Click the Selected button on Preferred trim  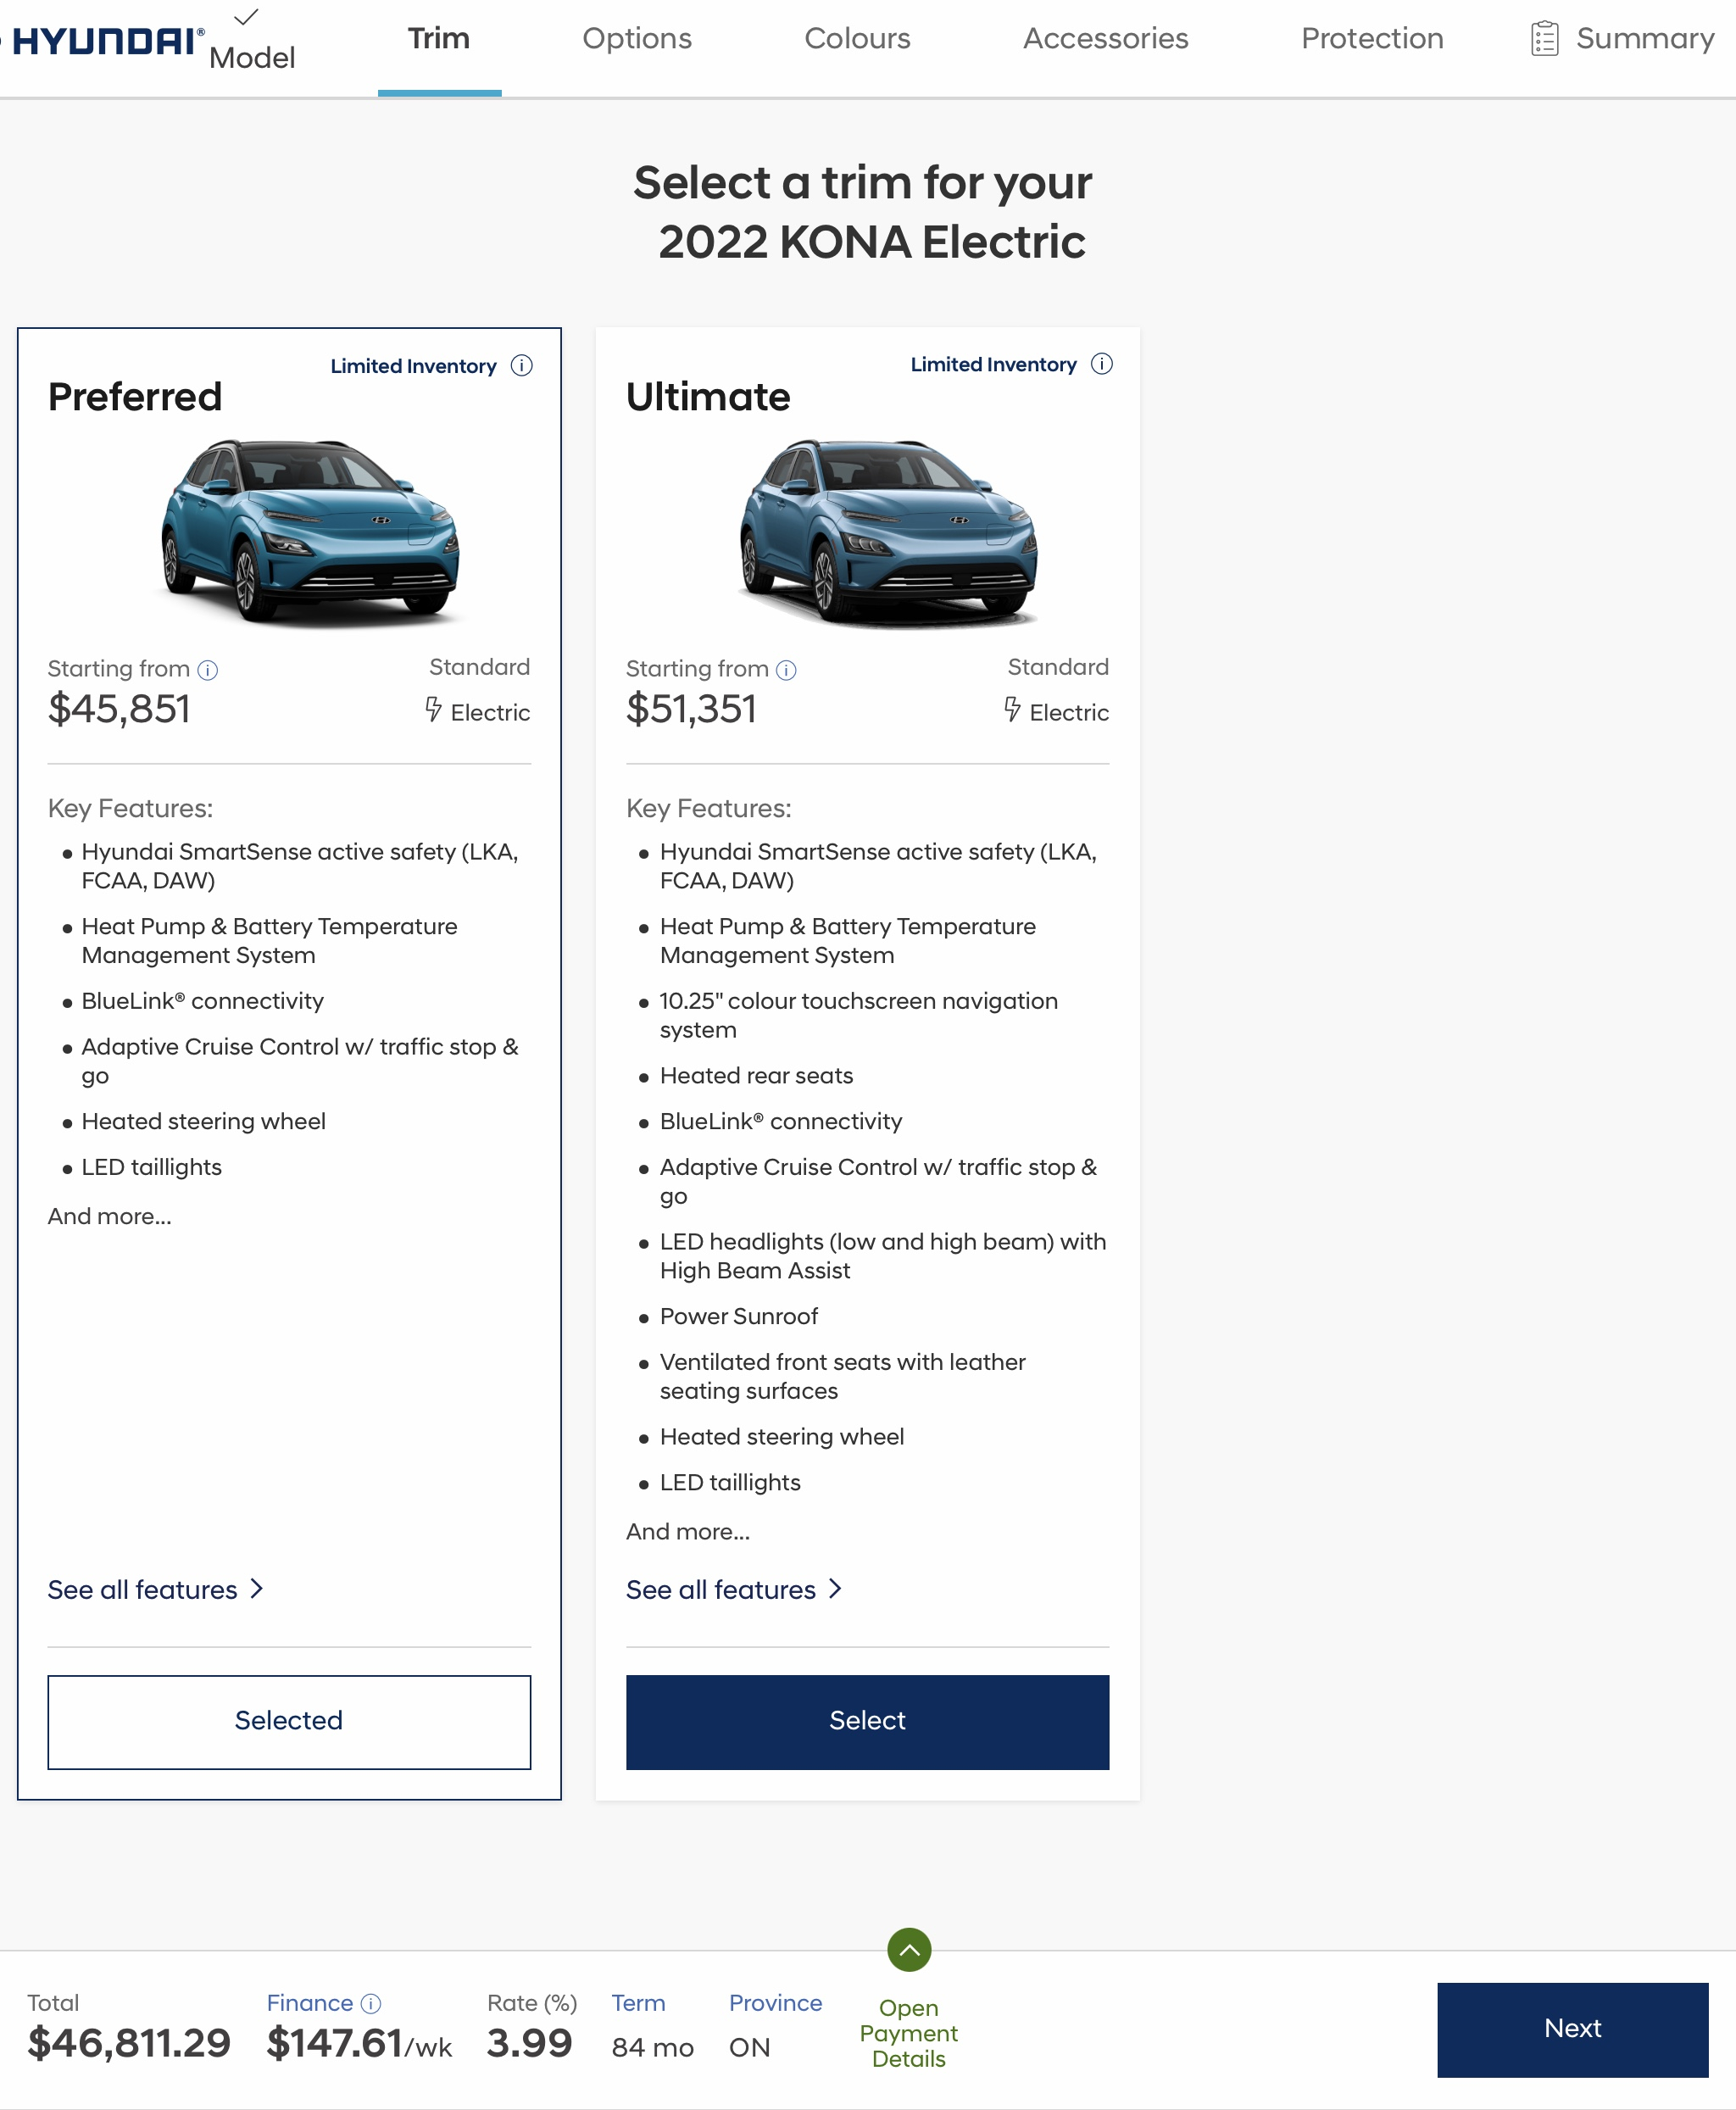[x=289, y=1721]
